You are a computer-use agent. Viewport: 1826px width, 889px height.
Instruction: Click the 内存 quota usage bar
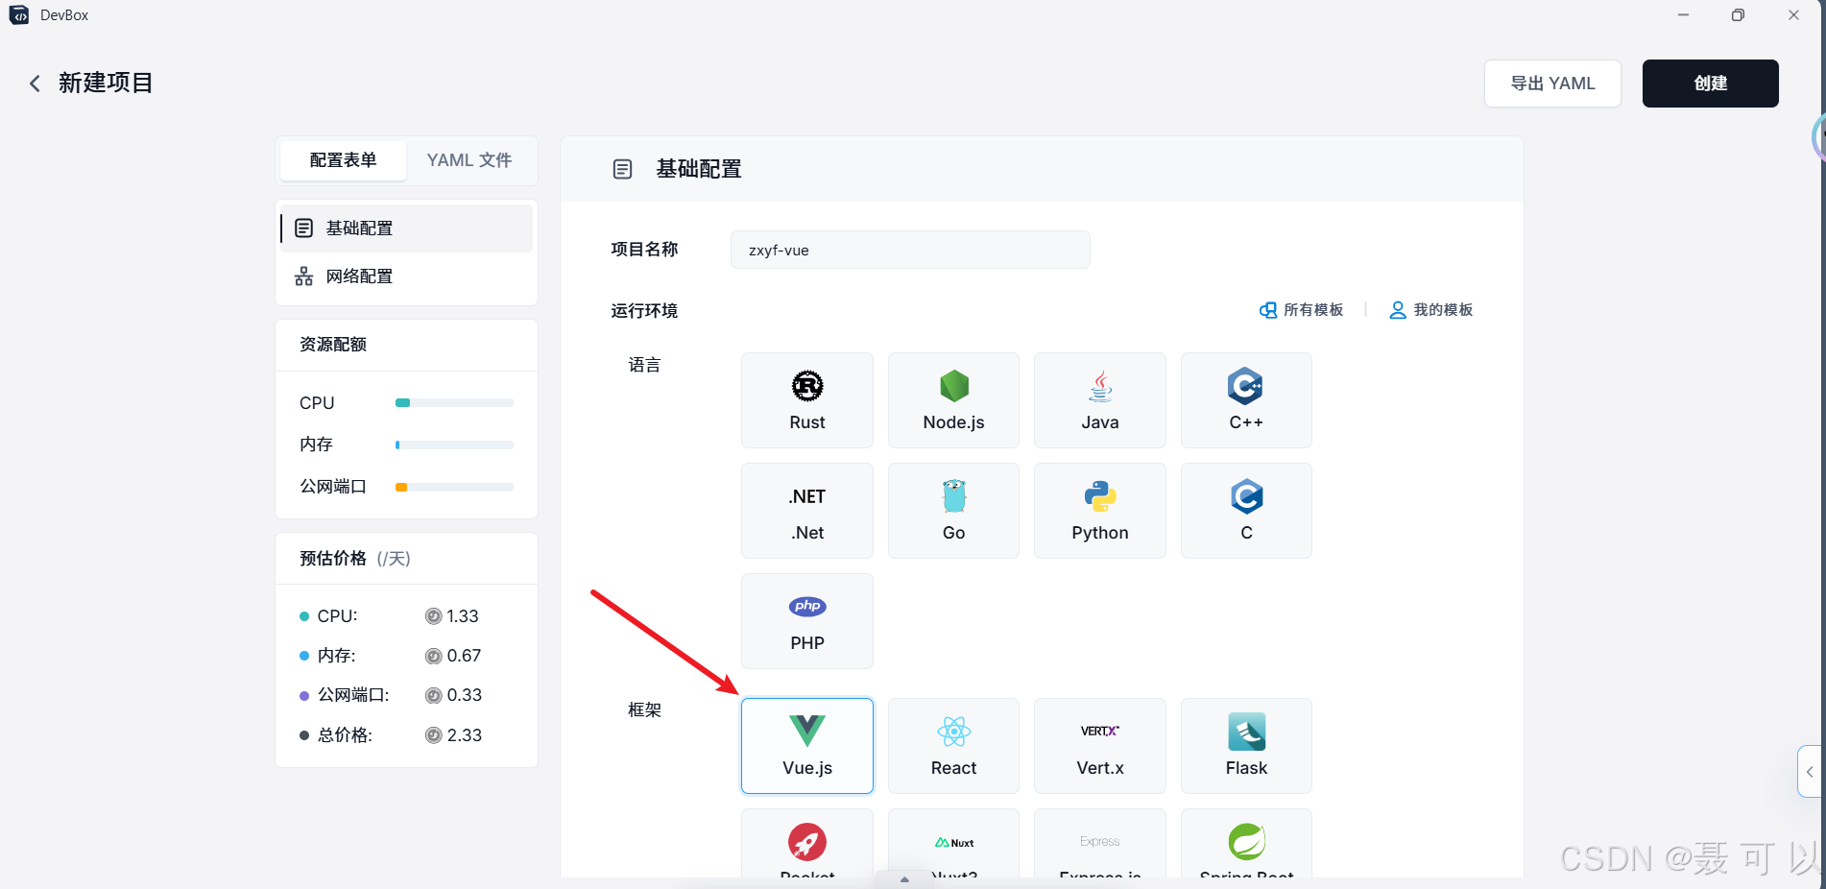(454, 444)
